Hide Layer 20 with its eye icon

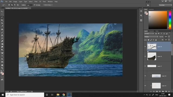tap(145, 47)
